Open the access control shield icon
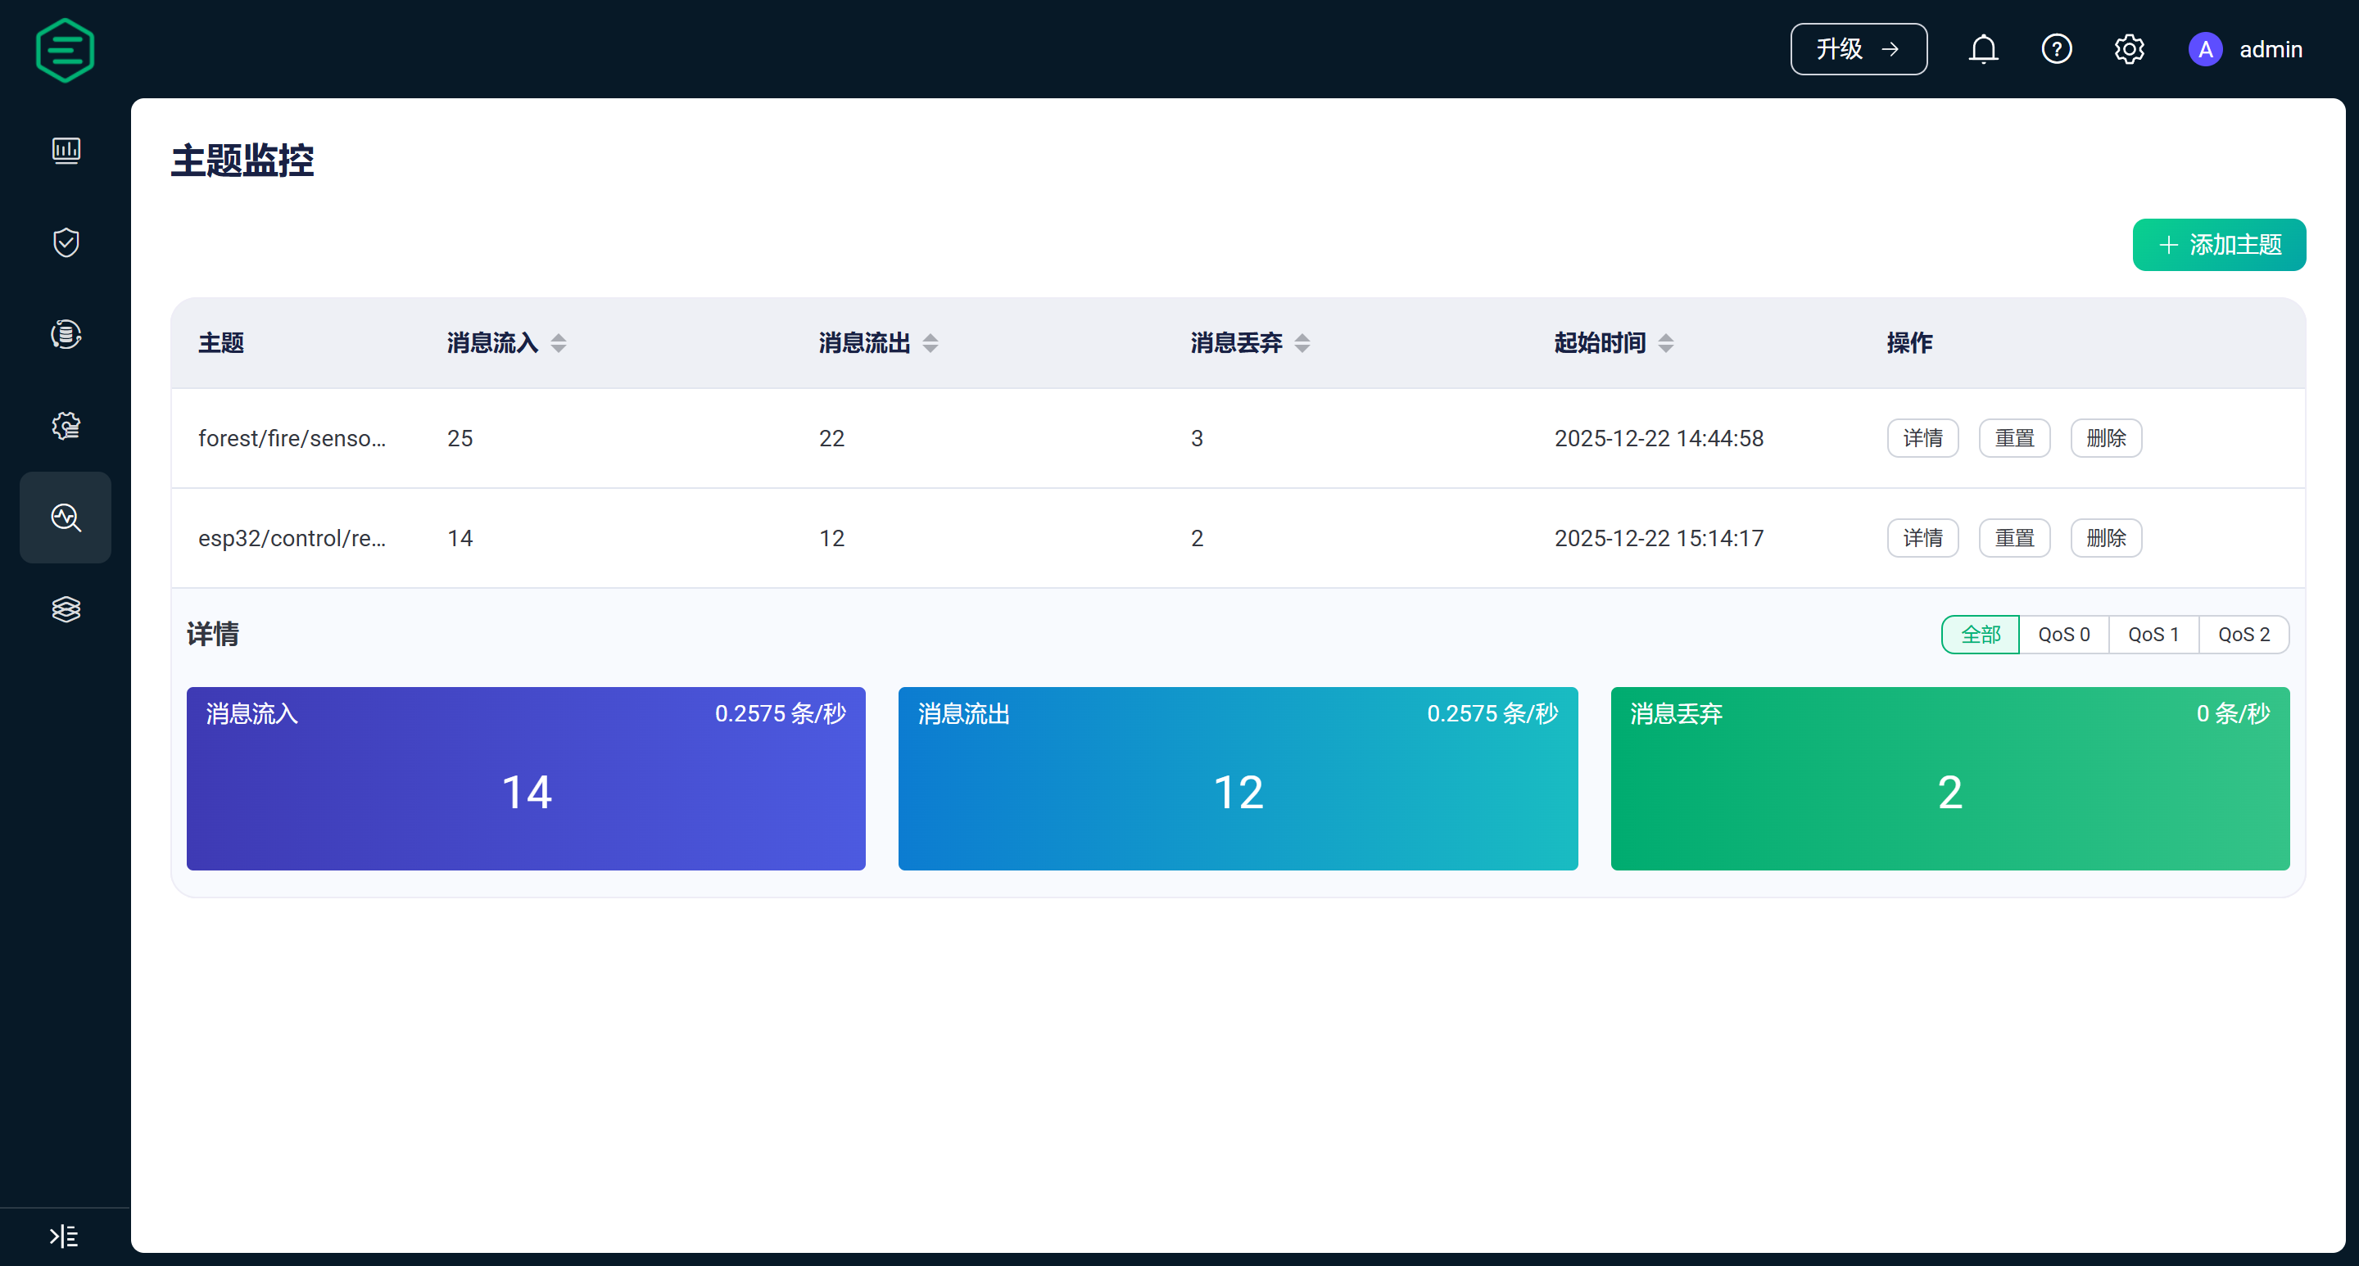The width and height of the screenshot is (2359, 1266). point(66,242)
